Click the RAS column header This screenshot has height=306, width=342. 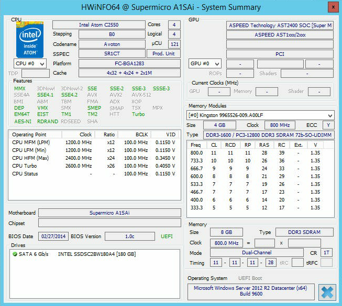click(x=264, y=145)
